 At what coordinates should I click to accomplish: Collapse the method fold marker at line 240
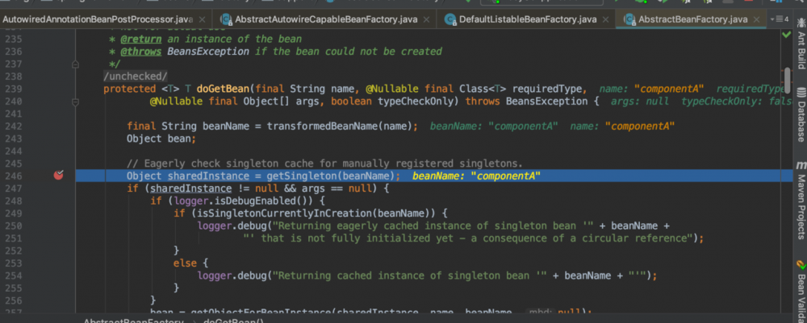(x=75, y=102)
